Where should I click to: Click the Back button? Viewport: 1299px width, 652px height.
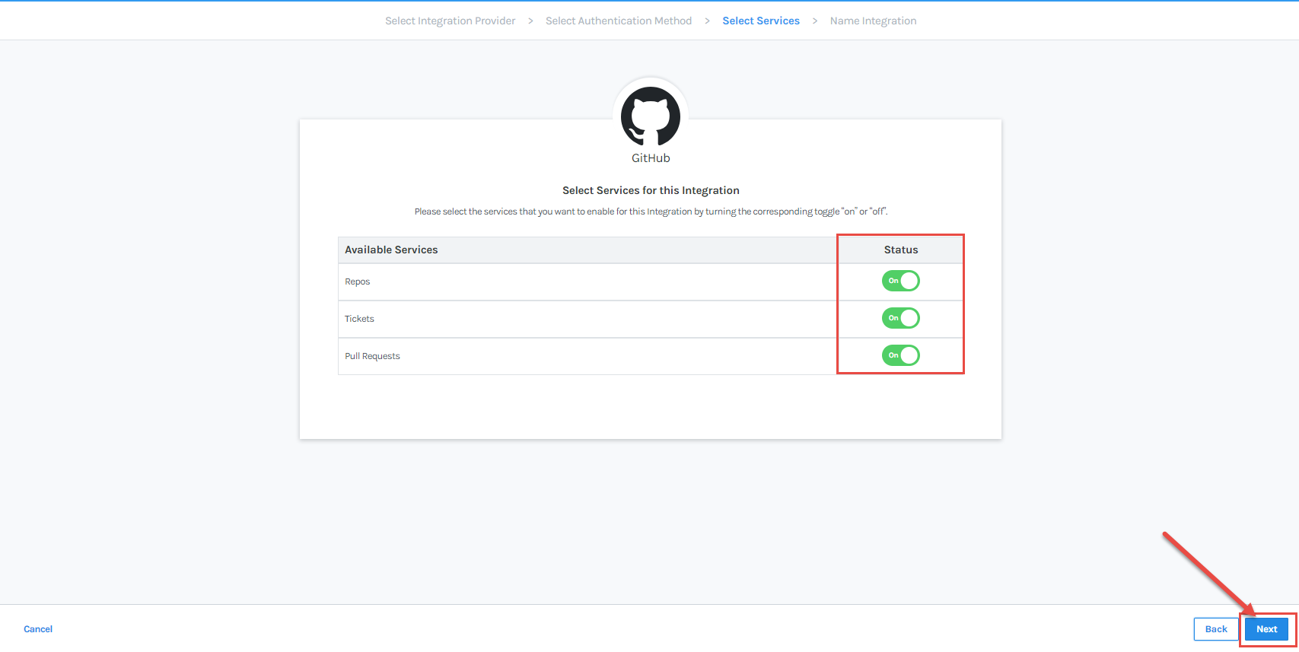click(1216, 629)
